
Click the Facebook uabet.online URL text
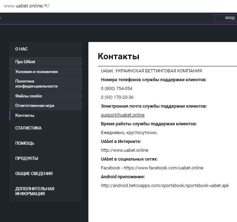163,168
